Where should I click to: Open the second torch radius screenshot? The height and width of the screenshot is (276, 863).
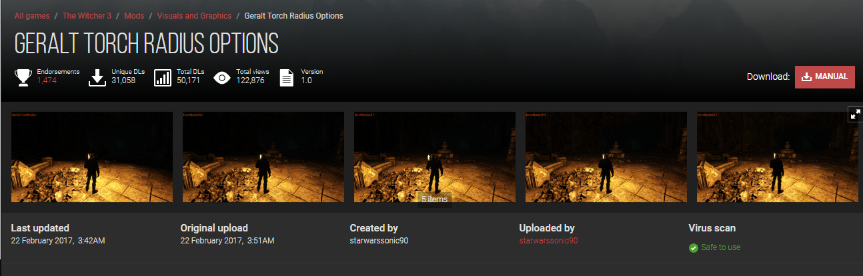coord(263,157)
